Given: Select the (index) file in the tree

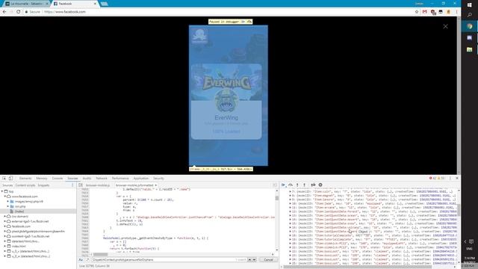Looking at the screenshot, I should (x=19, y=211).
